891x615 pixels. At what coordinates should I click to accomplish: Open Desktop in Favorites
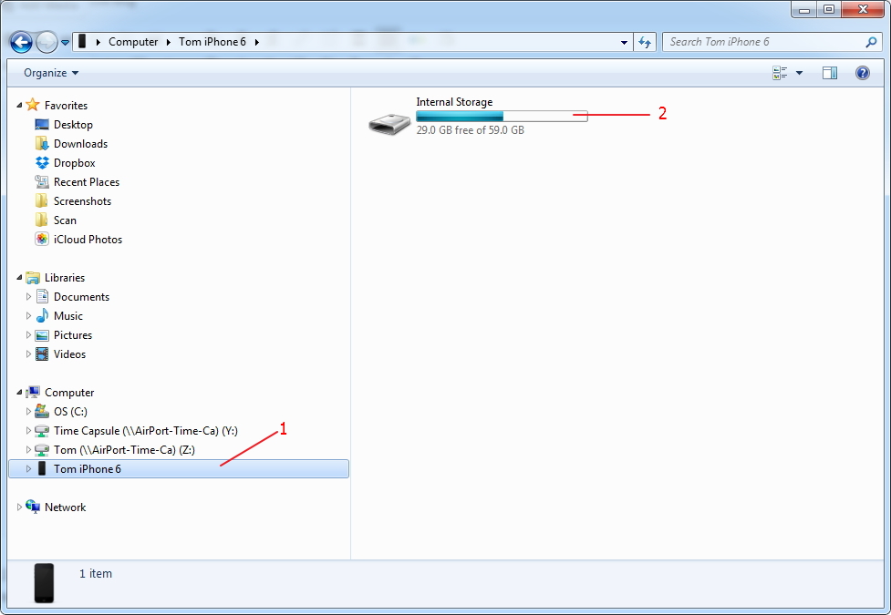[73, 124]
